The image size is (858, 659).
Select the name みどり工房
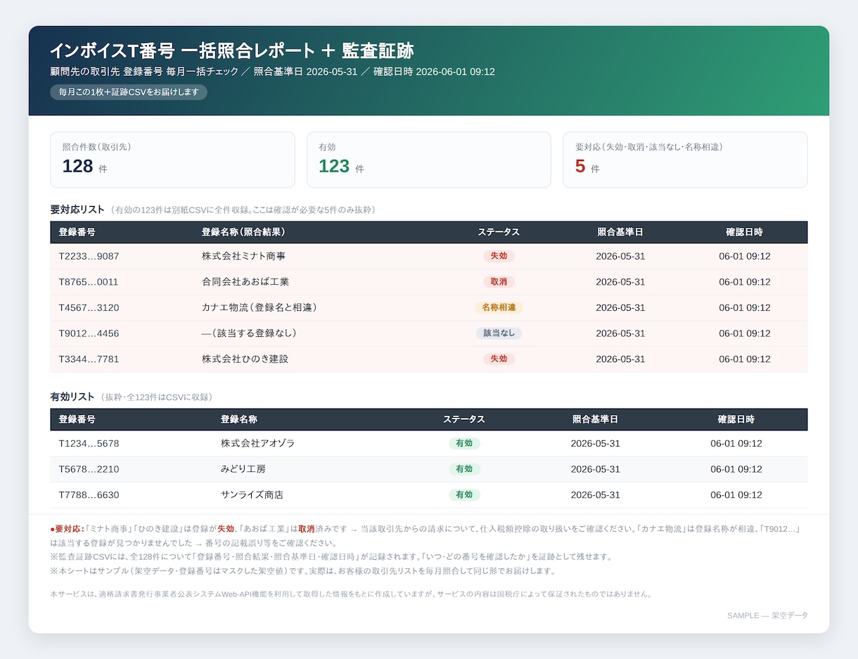point(243,469)
